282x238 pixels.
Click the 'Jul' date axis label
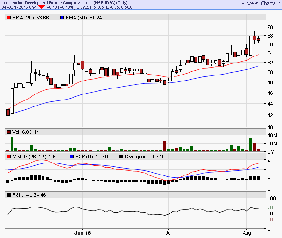(x=169, y=233)
